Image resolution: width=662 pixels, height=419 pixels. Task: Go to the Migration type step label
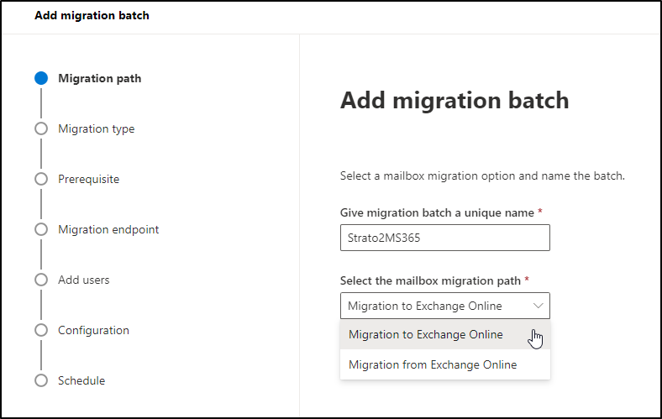(97, 128)
